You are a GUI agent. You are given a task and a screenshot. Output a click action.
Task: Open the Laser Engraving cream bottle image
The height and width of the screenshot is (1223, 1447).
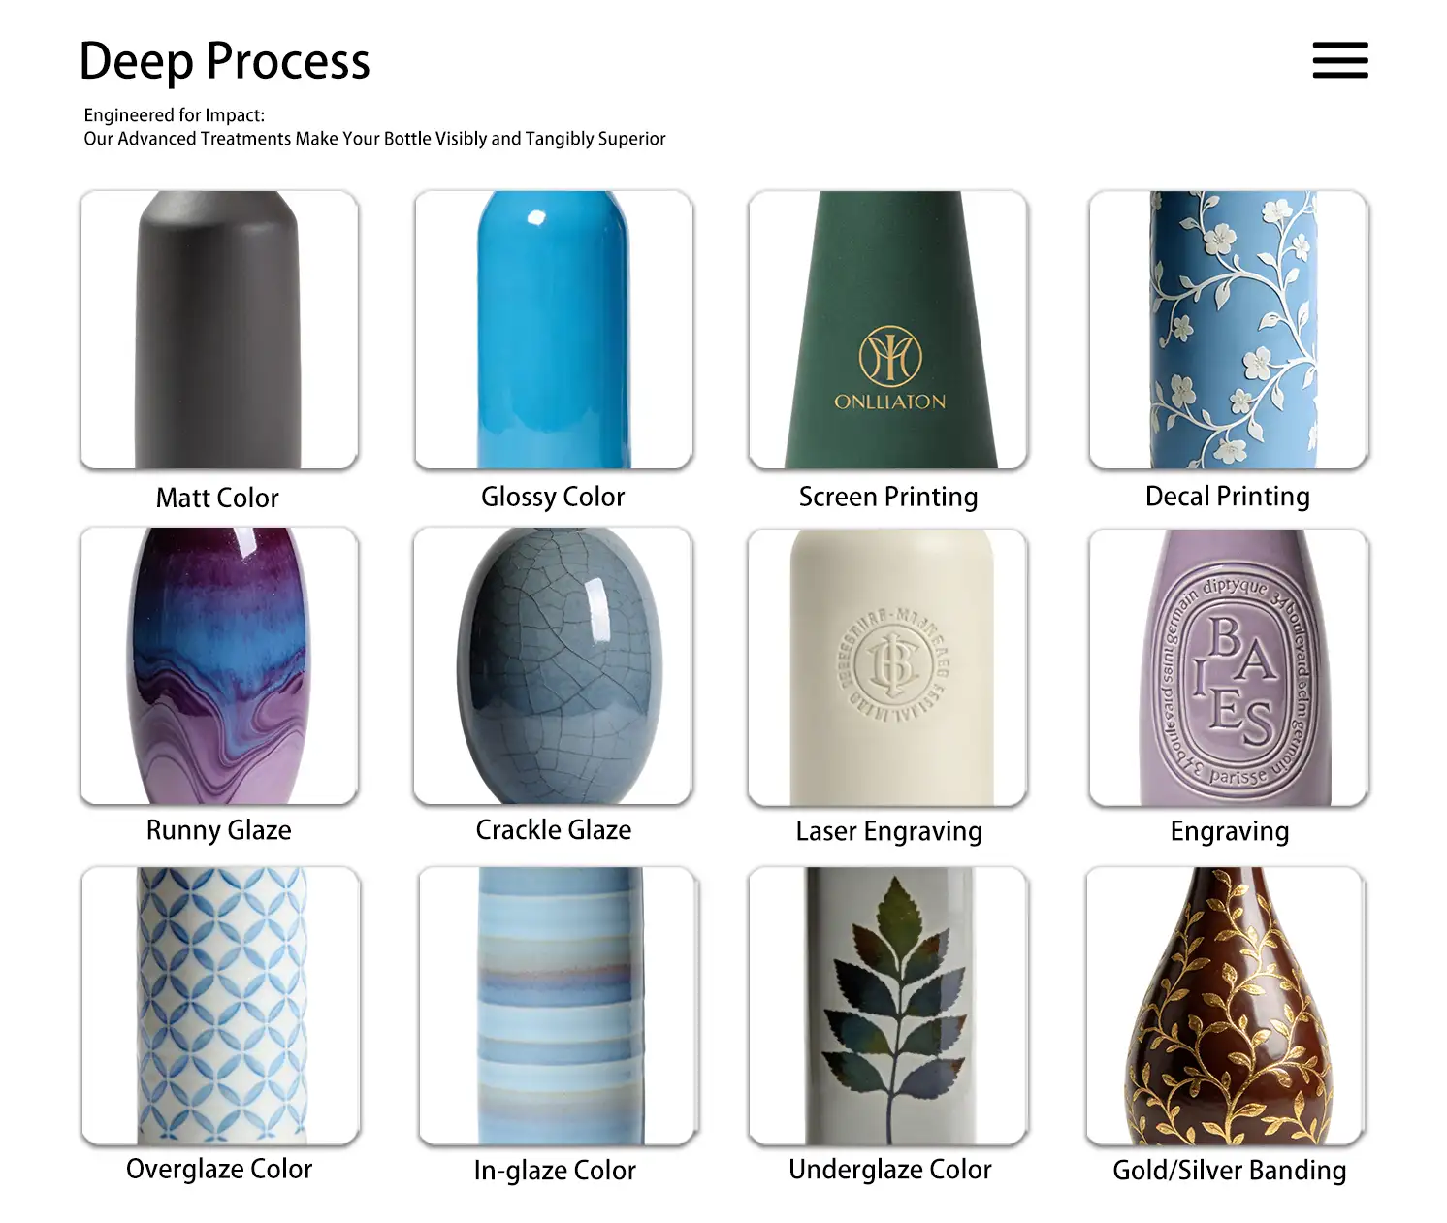click(887, 667)
